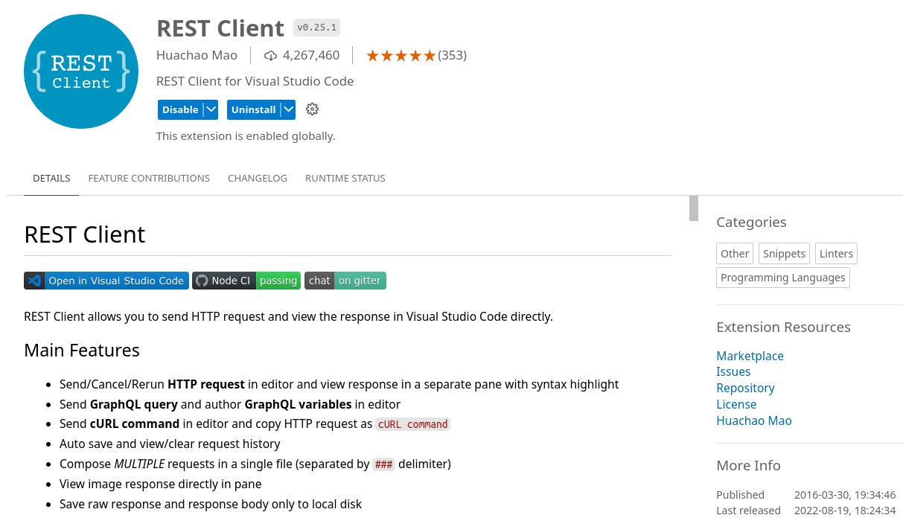Click the ### delimiter code snippet
Image resolution: width=903 pixels, height=518 pixels.
pos(383,464)
